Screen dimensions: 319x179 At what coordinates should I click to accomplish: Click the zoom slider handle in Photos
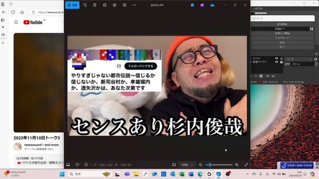click(210, 165)
